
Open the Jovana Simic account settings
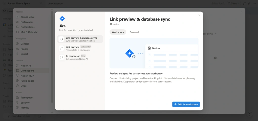[x=32, y=17]
